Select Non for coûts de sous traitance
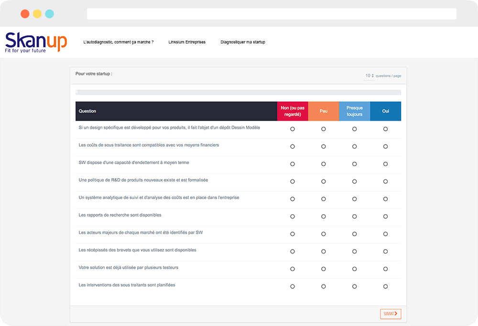This screenshot has width=478, height=326. [293, 147]
